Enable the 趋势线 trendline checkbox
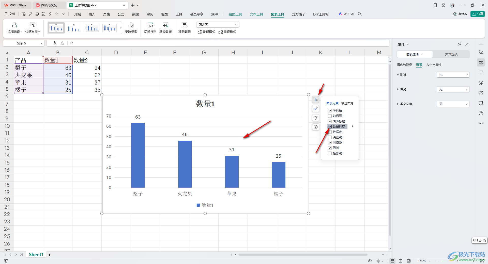 pos(330,153)
